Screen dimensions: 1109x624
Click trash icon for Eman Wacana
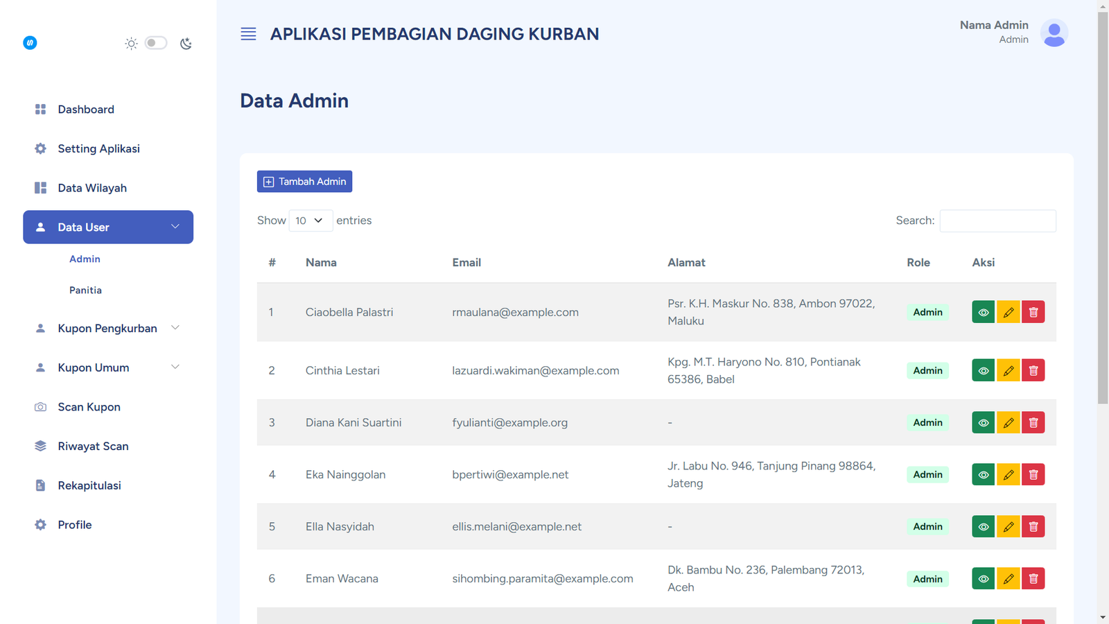click(1033, 579)
